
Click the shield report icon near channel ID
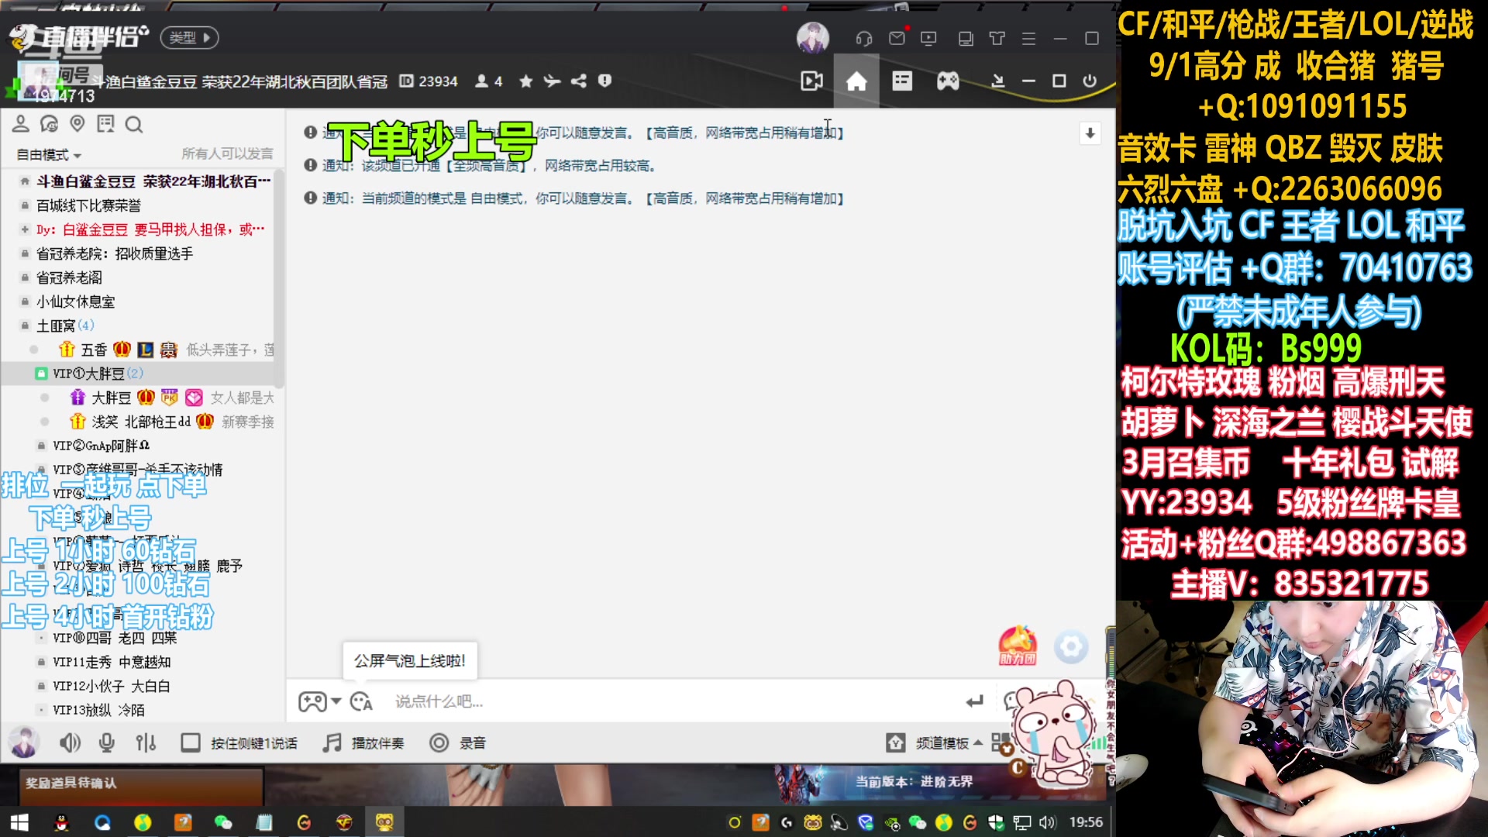point(605,81)
